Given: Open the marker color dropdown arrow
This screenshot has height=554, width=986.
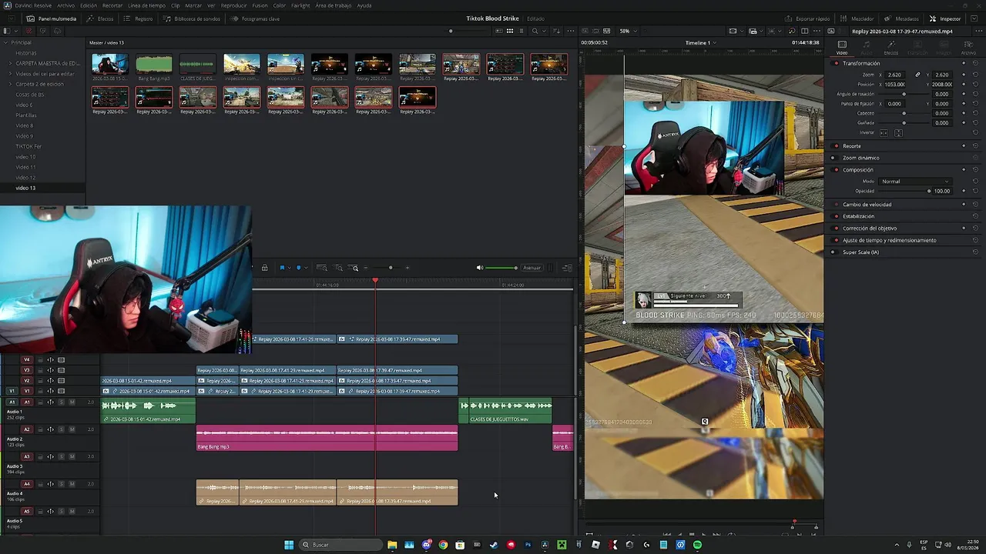Looking at the screenshot, I should click(305, 268).
